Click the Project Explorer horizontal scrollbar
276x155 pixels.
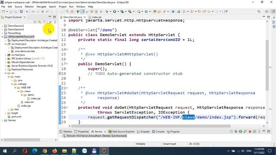point(22,139)
